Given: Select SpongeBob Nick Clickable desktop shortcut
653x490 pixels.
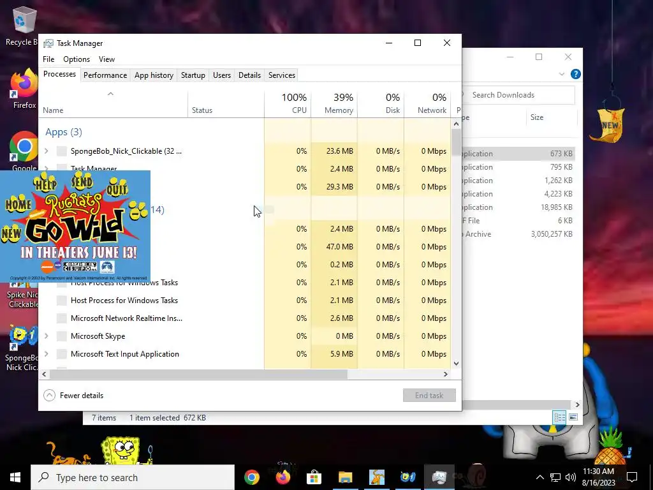Looking at the screenshot, I should point(21,348).
